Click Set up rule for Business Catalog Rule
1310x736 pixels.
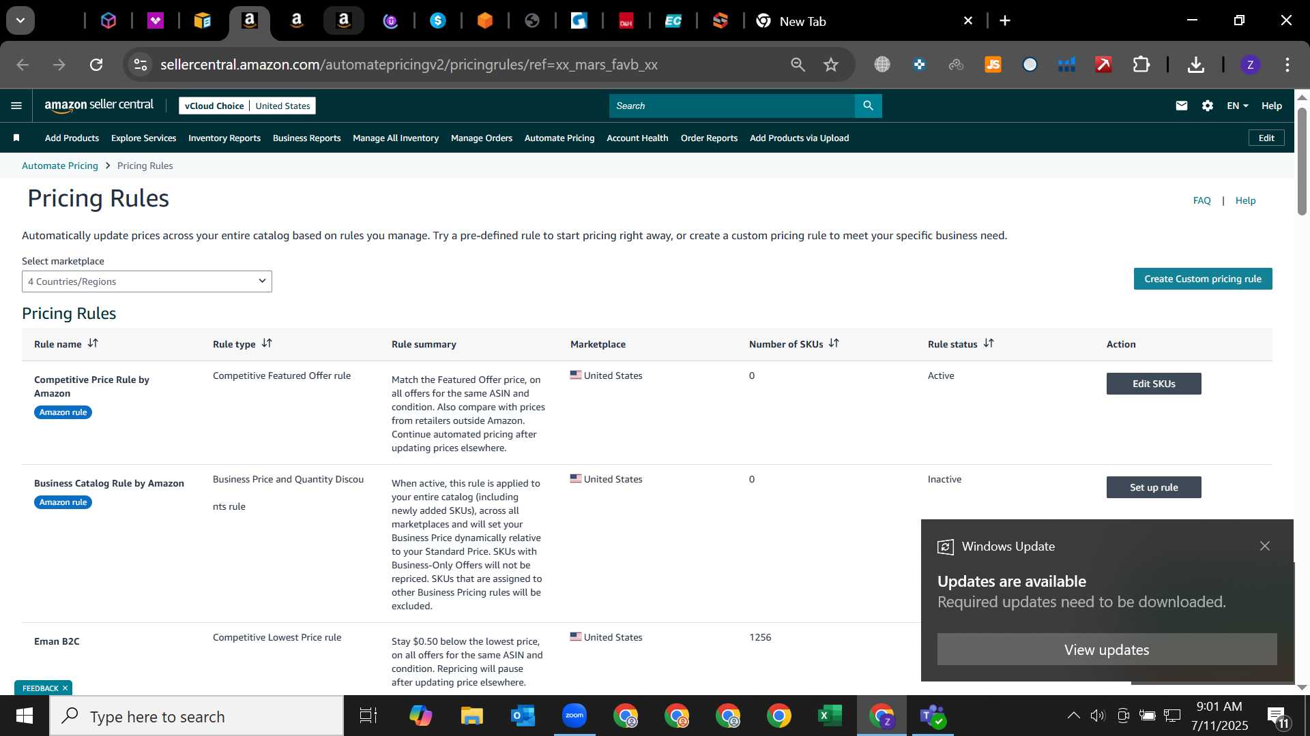(x=1154, y=487)
